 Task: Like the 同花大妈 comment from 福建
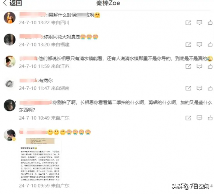210,44
